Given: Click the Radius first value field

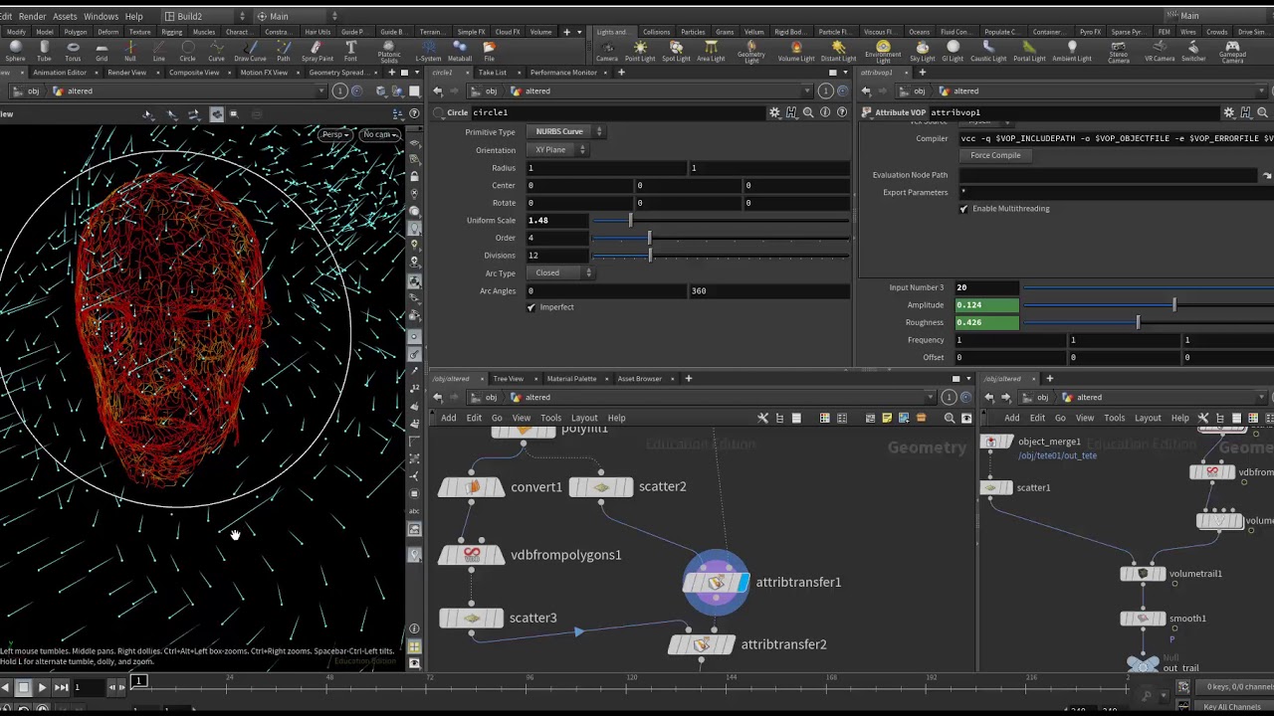Looking at the screenshot, I should [x=606, y=167].
